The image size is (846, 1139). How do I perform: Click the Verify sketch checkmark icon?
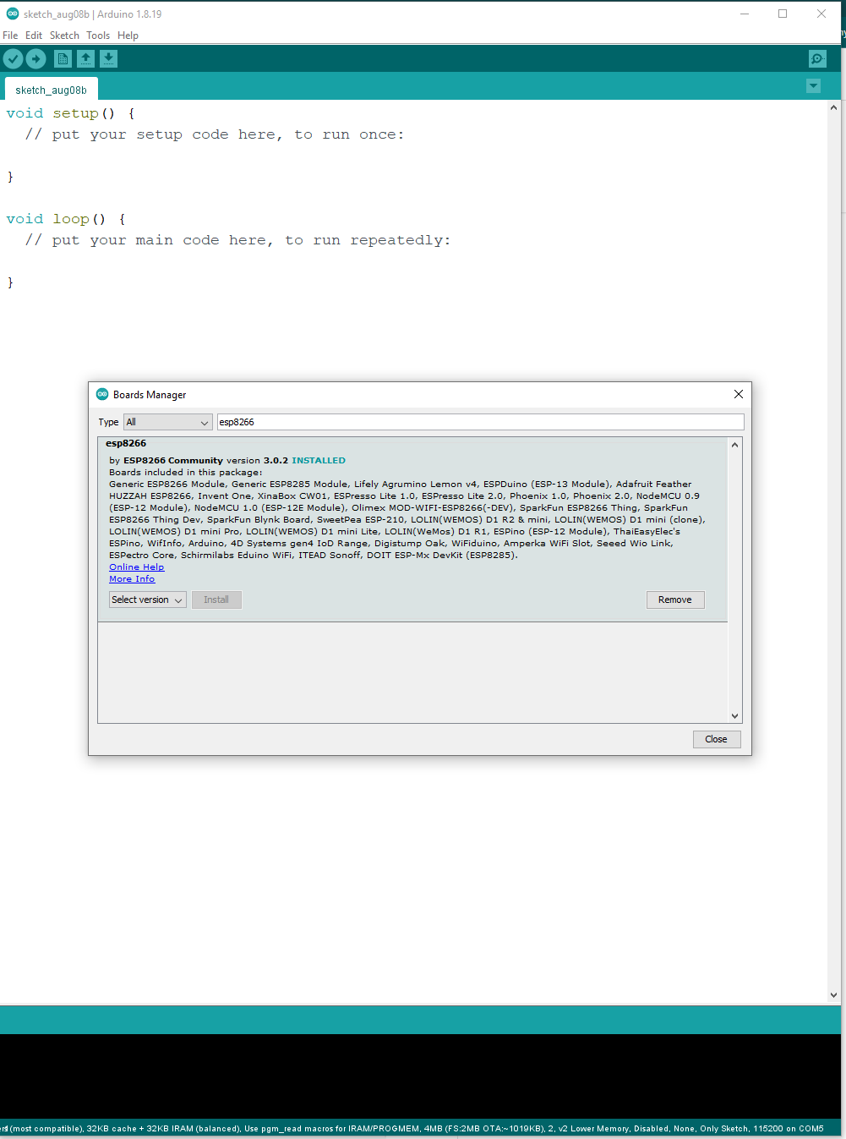tap(13, 58)
